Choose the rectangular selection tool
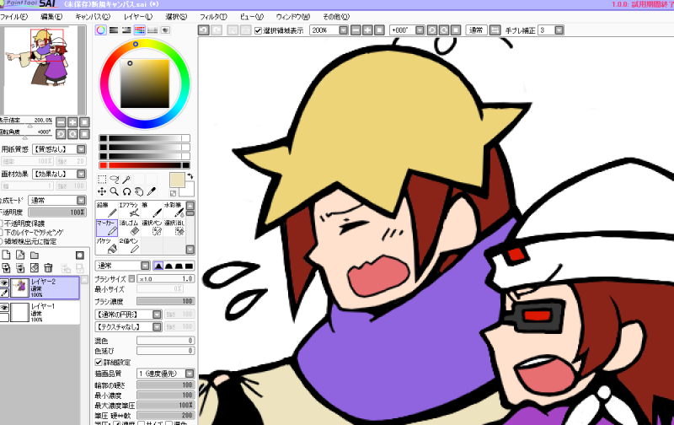This screenshot has height=425, width=674. pyautogui.click(x=102, y=179)
